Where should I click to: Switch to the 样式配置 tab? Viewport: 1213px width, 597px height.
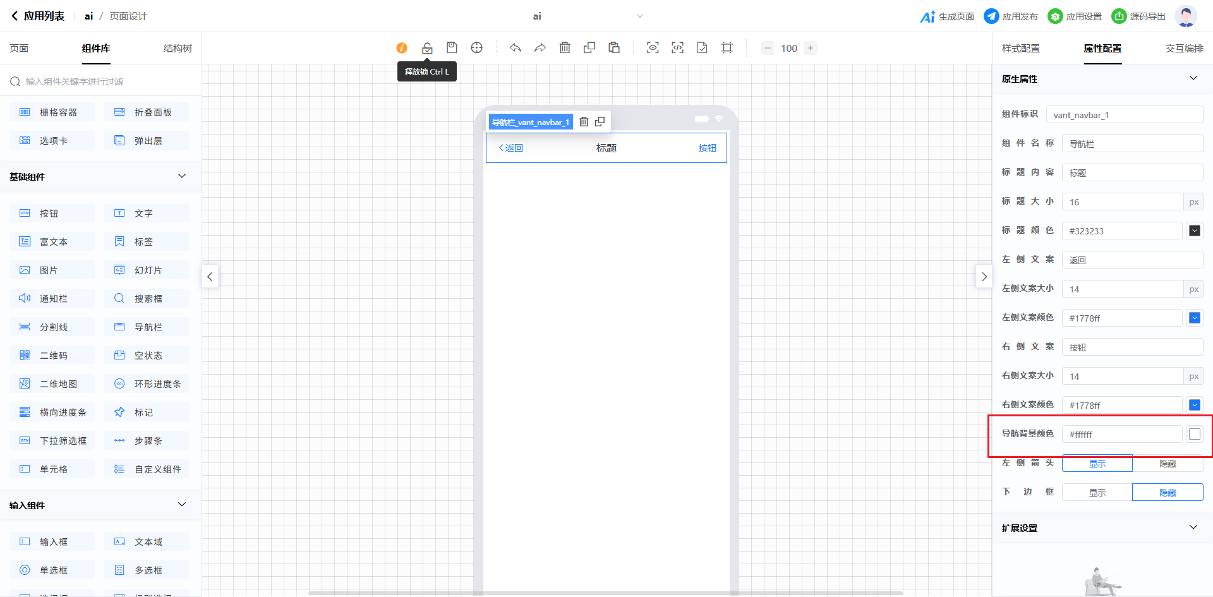pyautogui.click(x=1020, y=49)
